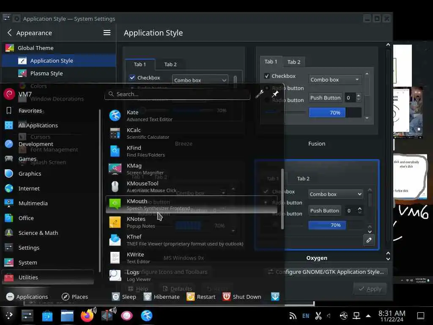Increment spinbox in Oxygen preview
Viewport: 433px width, 325px height.
point(359,208)
